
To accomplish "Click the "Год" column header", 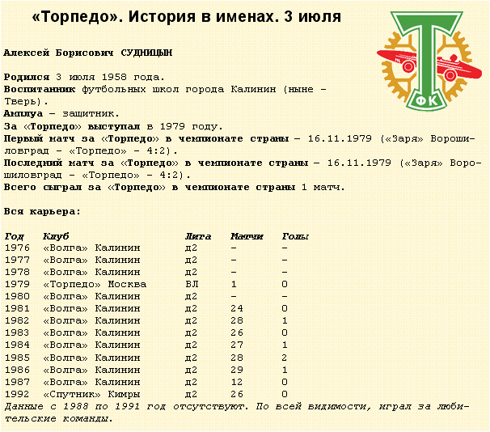I will (x=15, y=236).
